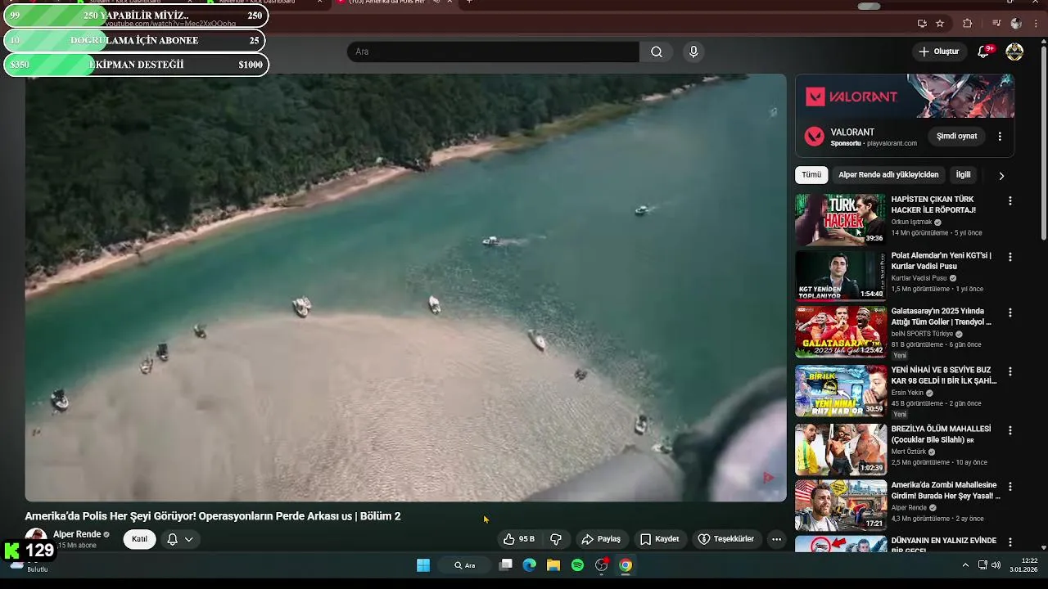Click the install app icon in address bar
The image size is (1048, 589).
pyautogui.click(x=922, y=24)
